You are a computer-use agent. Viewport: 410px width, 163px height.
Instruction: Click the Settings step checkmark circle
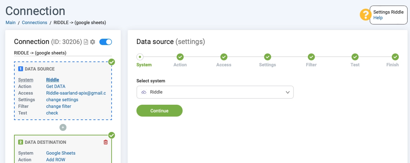pyautogui.click(x=267, y=57)
